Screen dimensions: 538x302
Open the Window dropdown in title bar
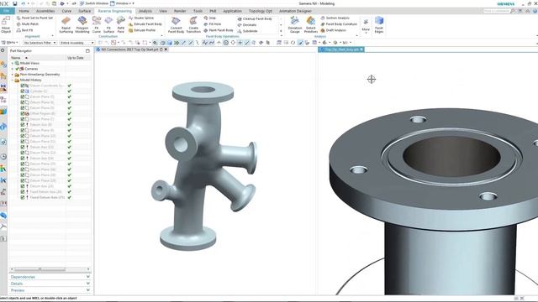(x=122, y=3)
